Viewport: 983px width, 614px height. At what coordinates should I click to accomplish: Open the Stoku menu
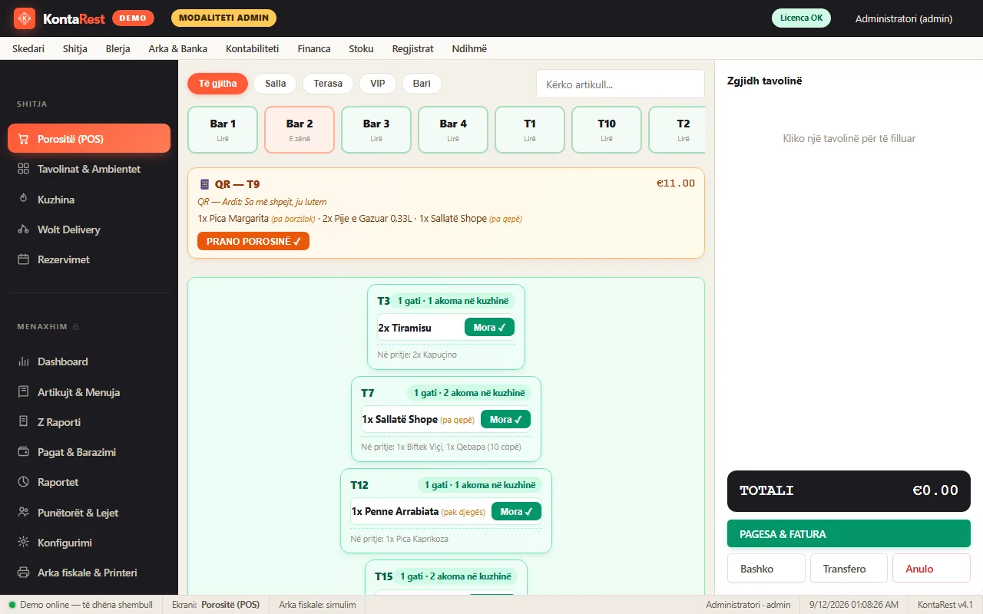pyautogui.click(x=361, y=48)
